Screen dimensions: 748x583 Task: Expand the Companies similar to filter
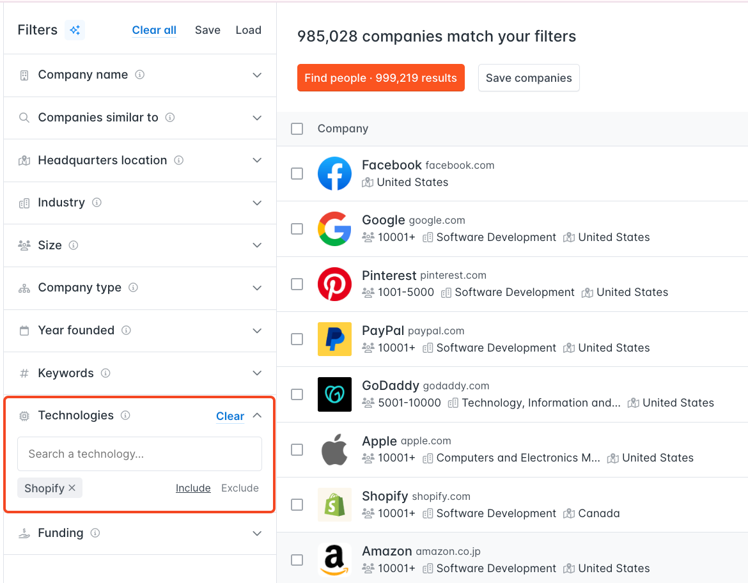pos(257,118)
